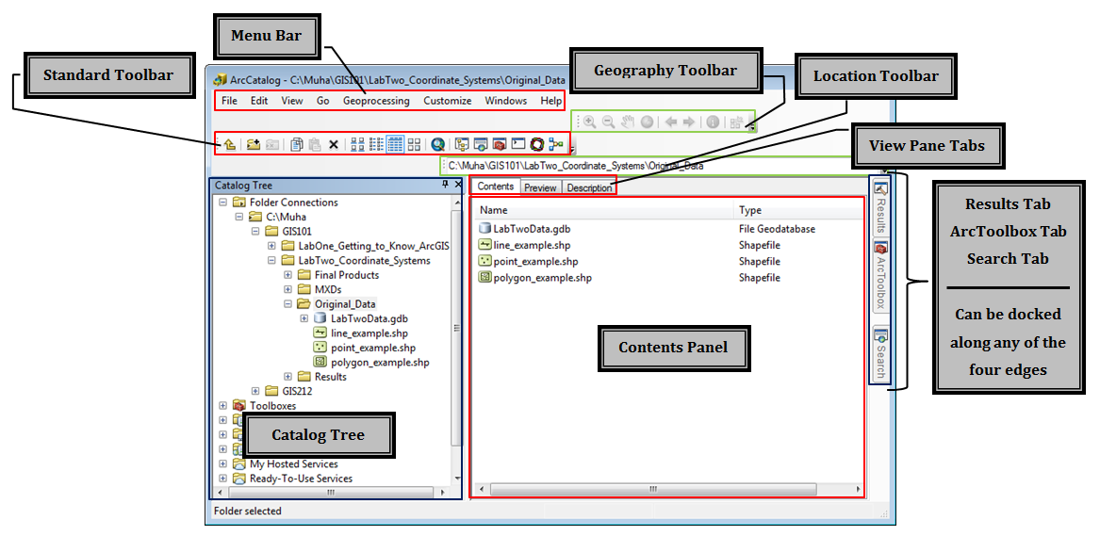The image size is (1100, 536).
Task: Click the Disconnect From Folder icon
Action: point(272,144)
